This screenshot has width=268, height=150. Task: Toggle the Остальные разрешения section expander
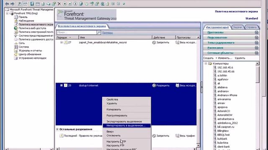(57, 129)
